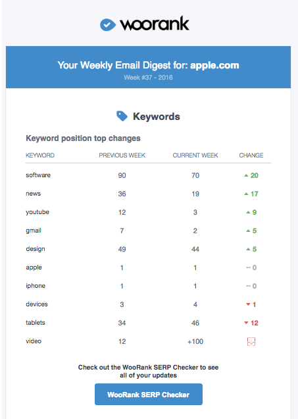The width and height of the screenshot is (298, 419).
Task: Select the CHANGE column header
Action: click(x=251, y=155)
